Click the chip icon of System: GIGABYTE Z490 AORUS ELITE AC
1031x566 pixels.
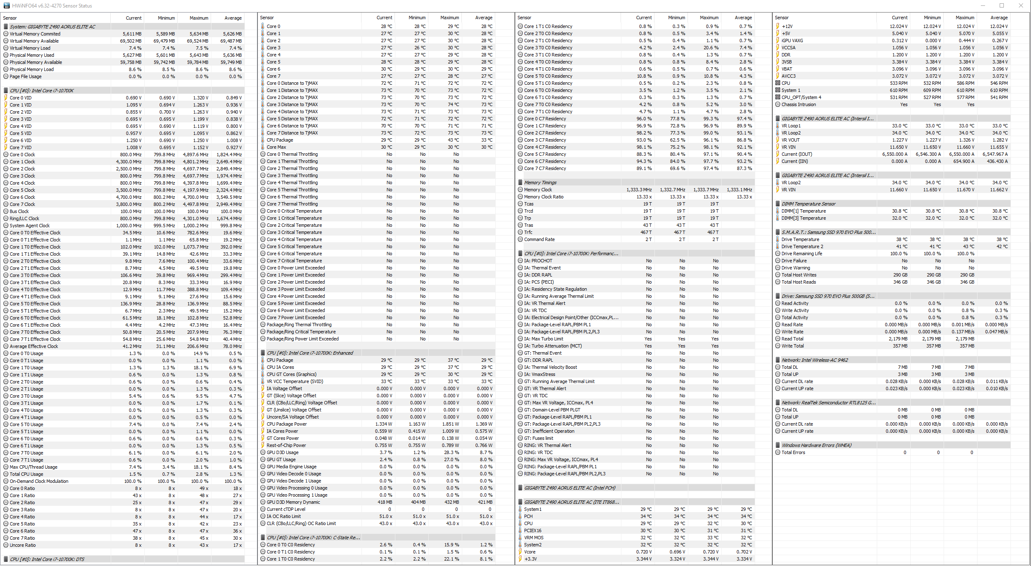pos(6,27)
